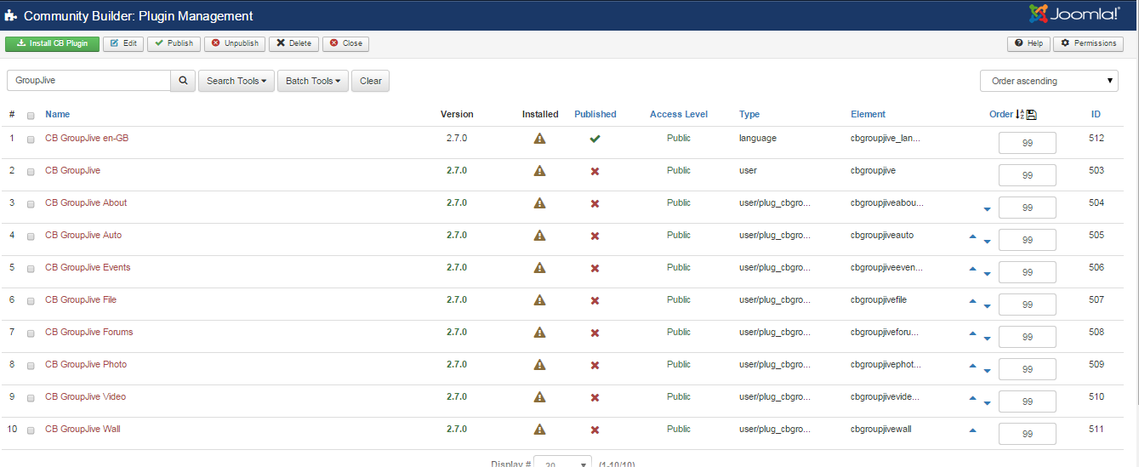Click the search field containing GroupJive
Image resolution: width=1139 pixels, height=467 pixels.
click(88, 81)
